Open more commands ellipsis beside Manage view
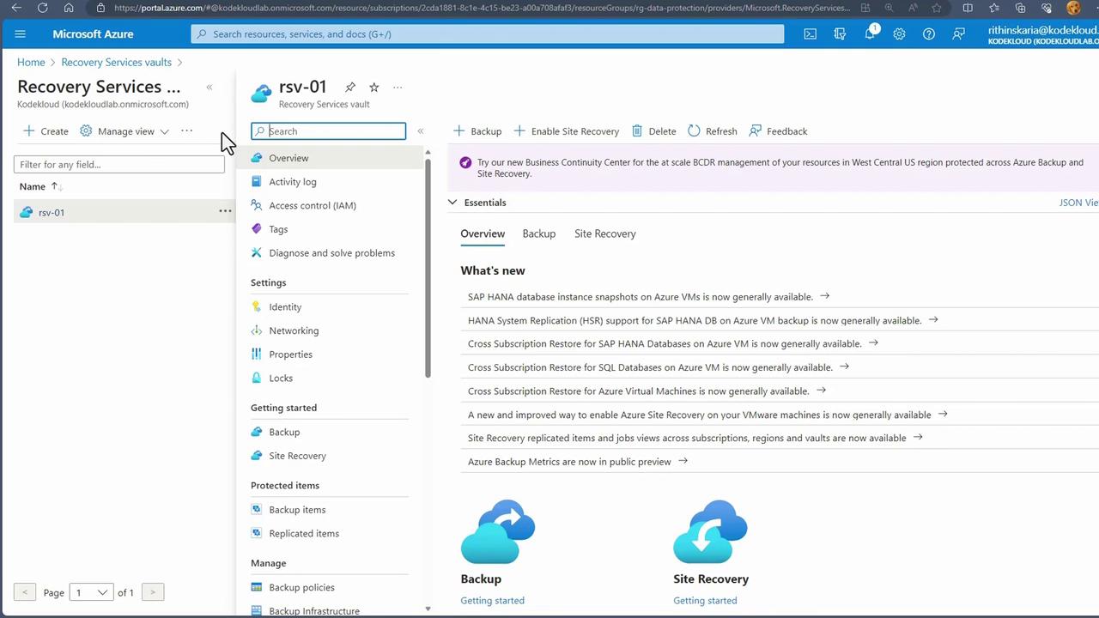This screenshot has height=618, width=1099. pos(186,130)
